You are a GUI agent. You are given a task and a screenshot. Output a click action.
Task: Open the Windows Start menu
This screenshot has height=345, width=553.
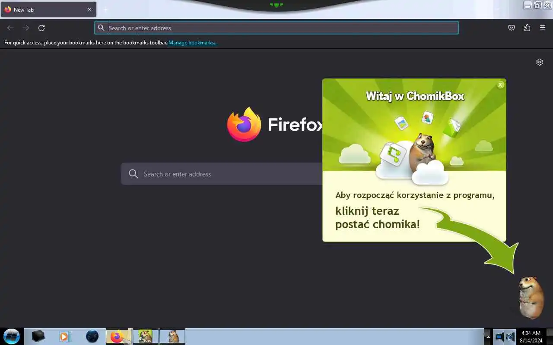point(12,336)
